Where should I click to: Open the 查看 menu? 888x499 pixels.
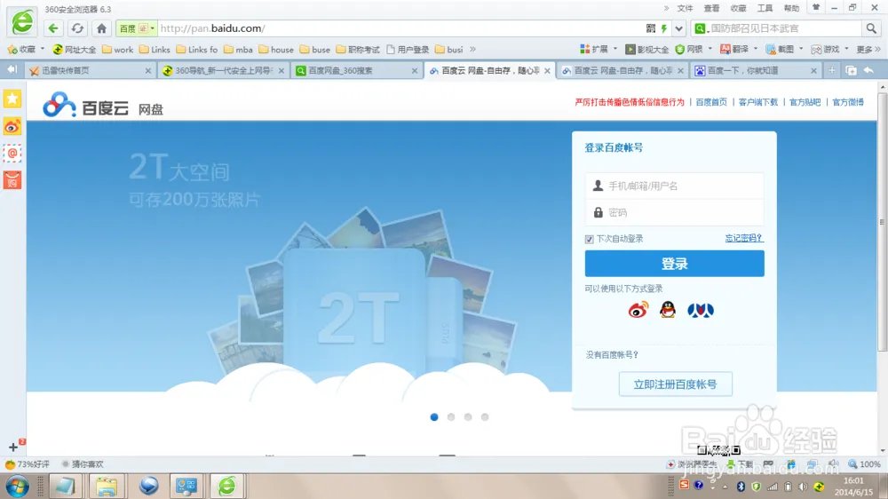pos(711,8)
